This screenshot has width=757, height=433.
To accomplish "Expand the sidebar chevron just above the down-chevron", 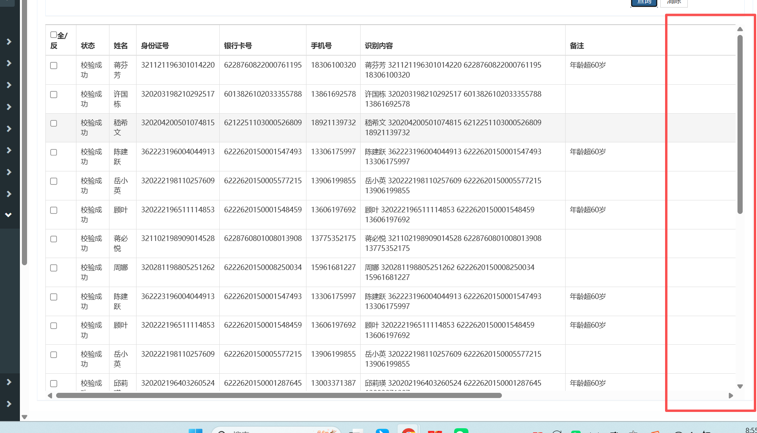I will click(x=9, y=194).
